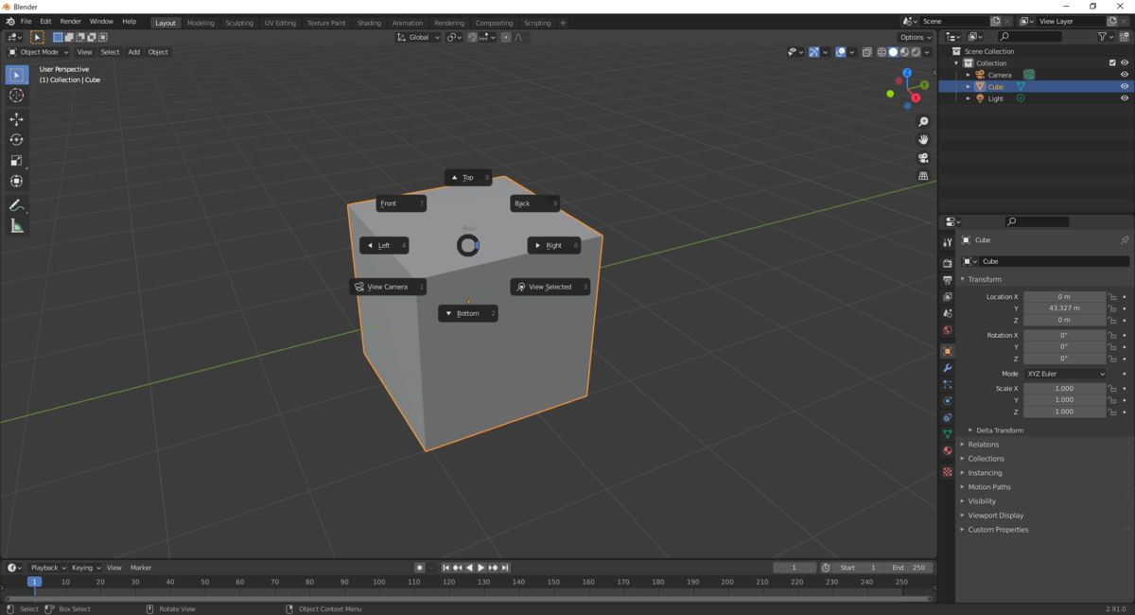Open the View Layer properties tab
1135x615 pixels.
point(948,297)
